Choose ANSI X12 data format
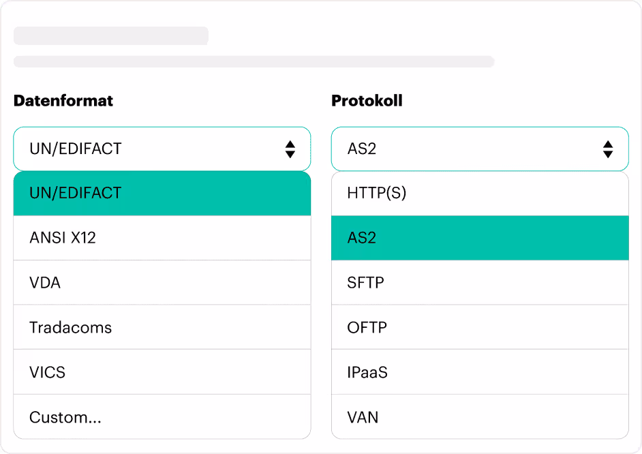642x454 pixels. (162, 238)
